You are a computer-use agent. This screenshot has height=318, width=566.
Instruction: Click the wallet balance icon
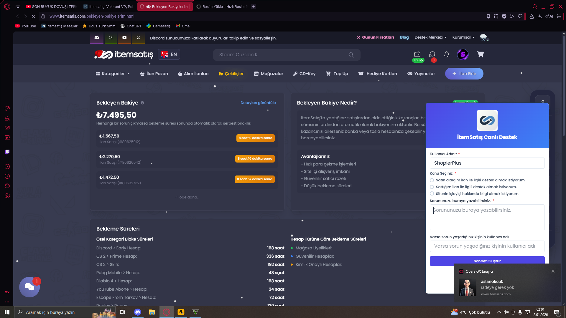tap(417, 54)
